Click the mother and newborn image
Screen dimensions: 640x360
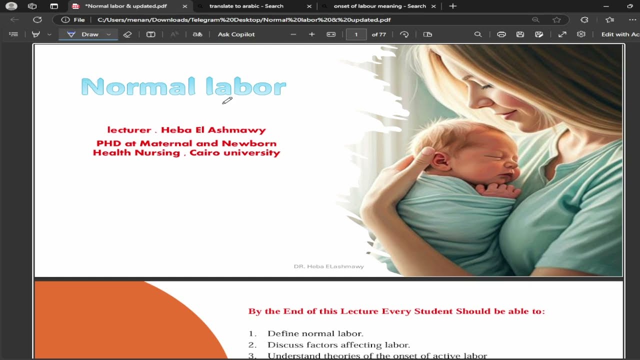pos(480,160)
